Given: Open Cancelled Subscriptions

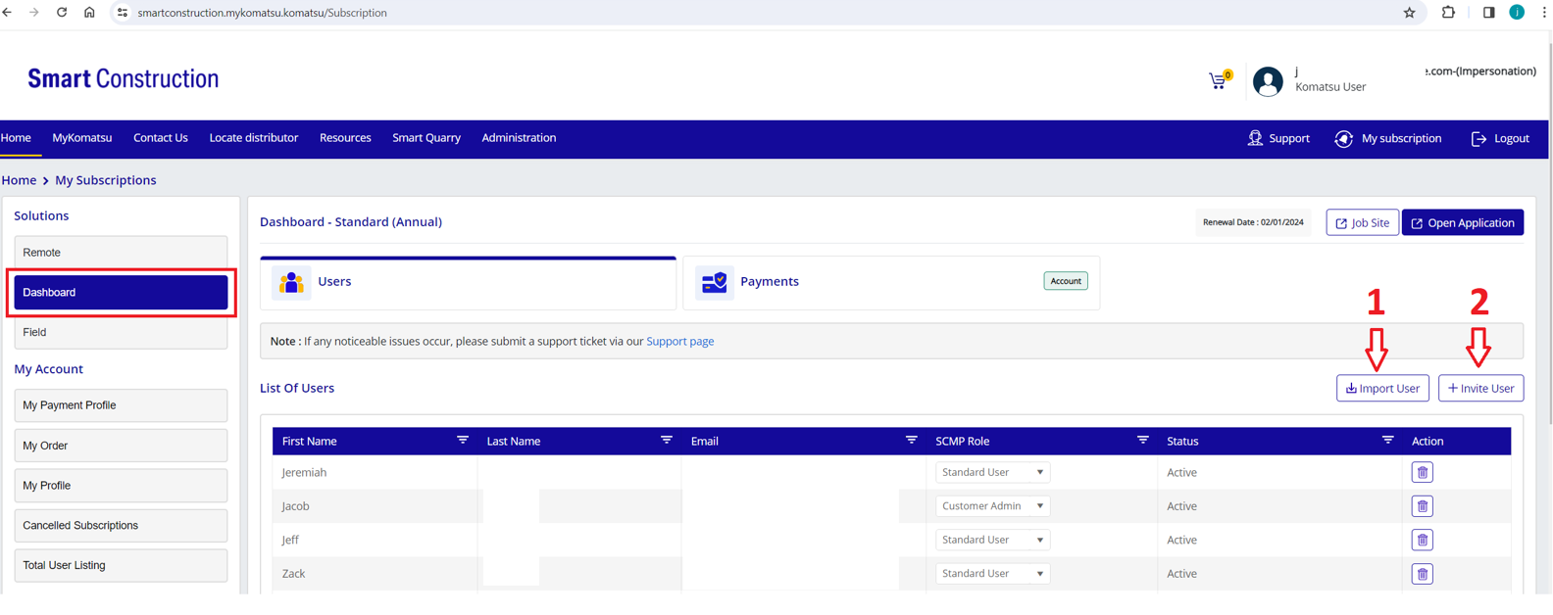Looking at the screenshot, I should coord(121,526).
